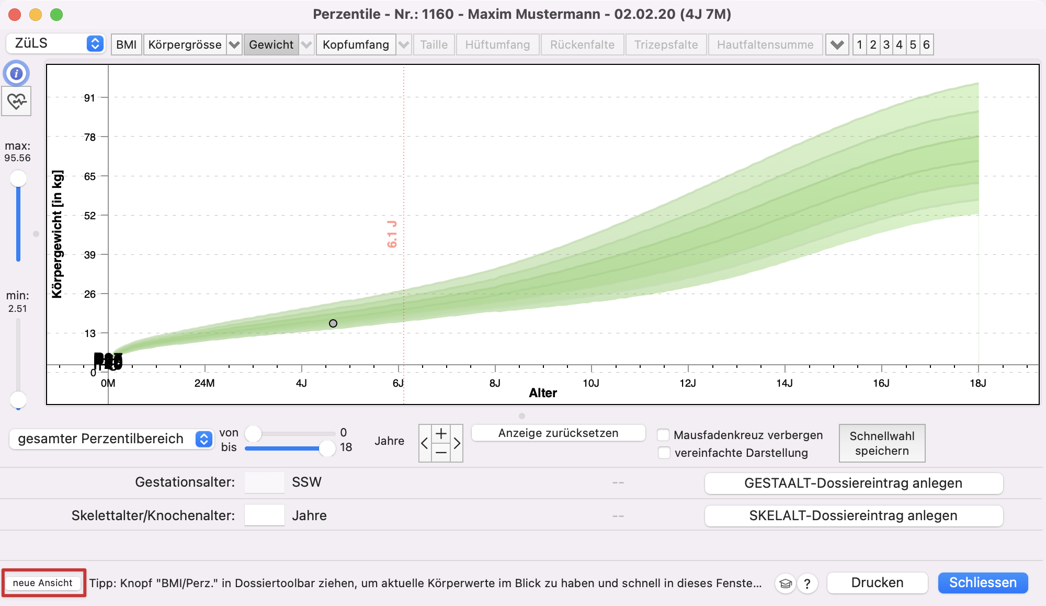Click the blue info icon
This screenshot has height=606, width=1046.
[x=16, y=73]
